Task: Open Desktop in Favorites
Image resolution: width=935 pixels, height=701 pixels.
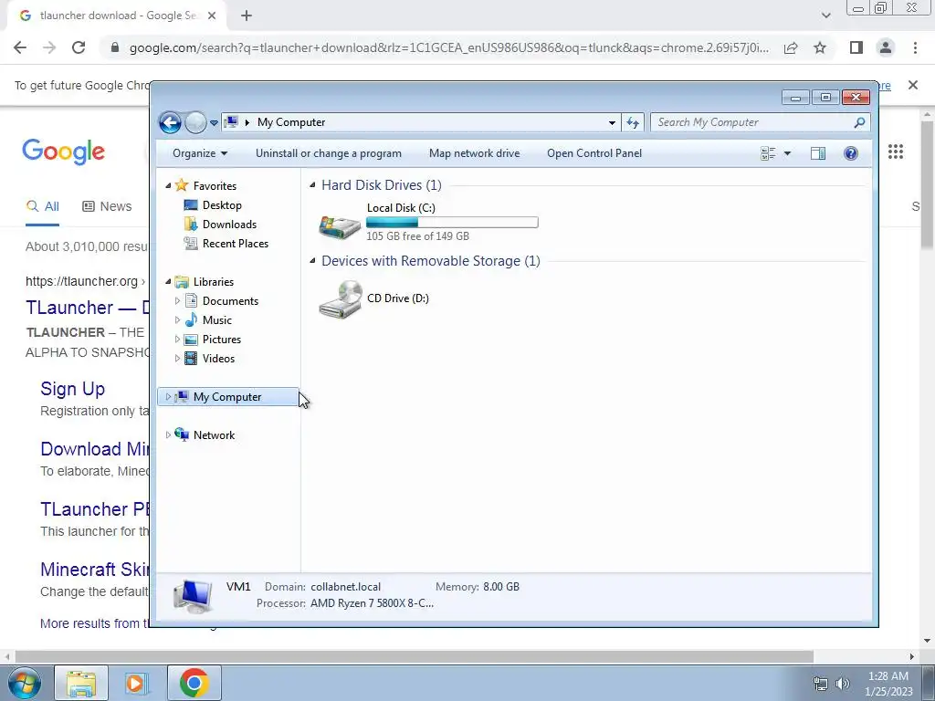Action: click(x=222, y=205)
